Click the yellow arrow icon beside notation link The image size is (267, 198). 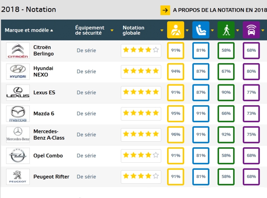[x=165, y=10]
